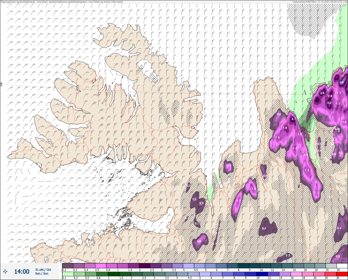
Task: Click the 2.7 precipitation value on the map
Action: coord(293,119)
